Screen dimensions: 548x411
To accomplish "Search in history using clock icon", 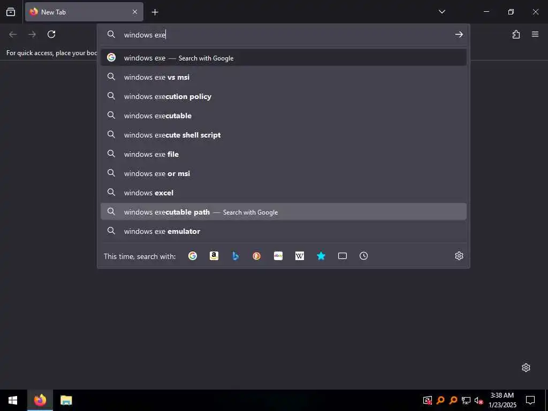I will pyautogui.click(x=363, y=256).
